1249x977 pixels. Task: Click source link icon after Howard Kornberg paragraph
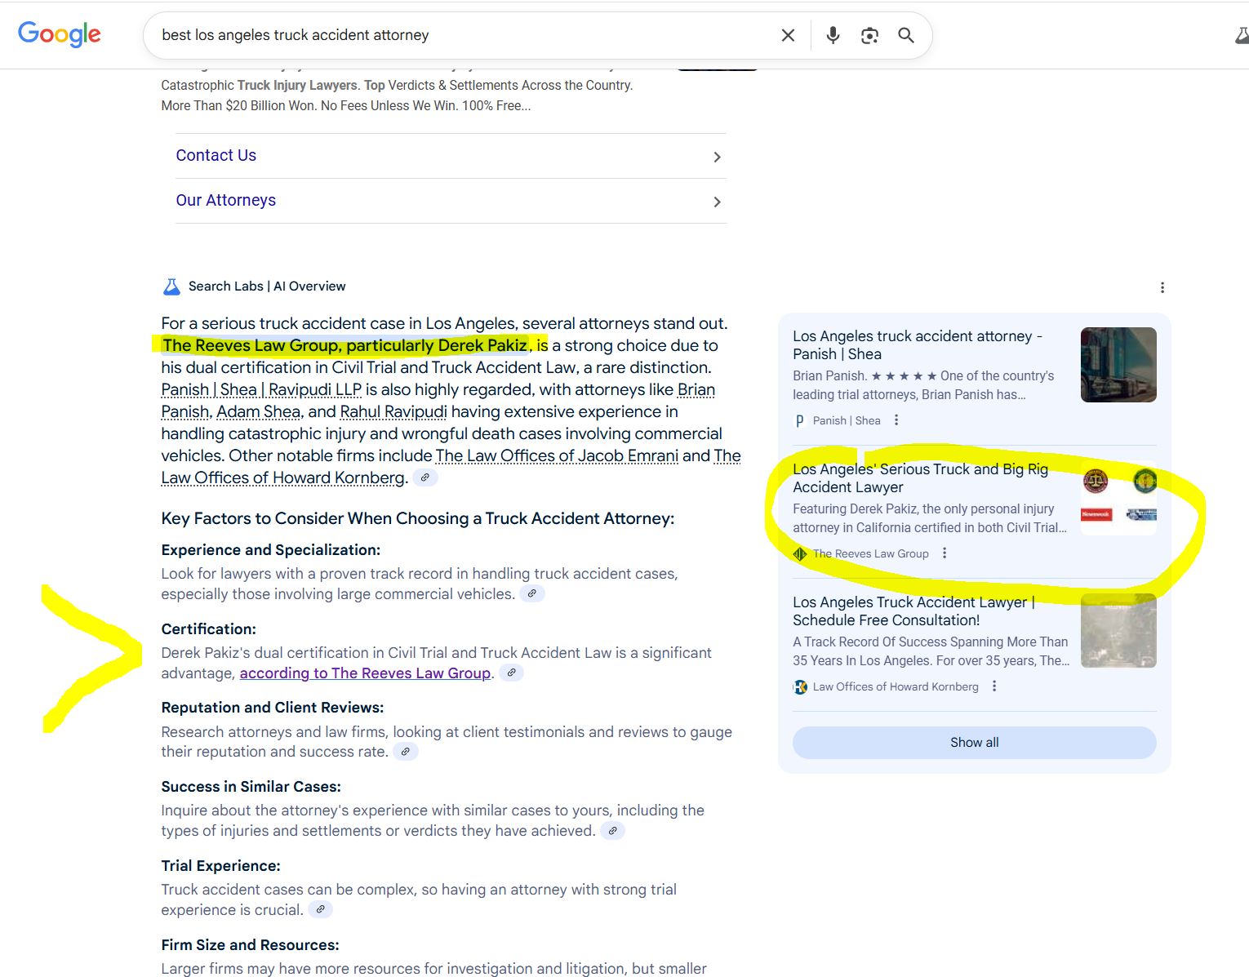click(x=425, y=477)
